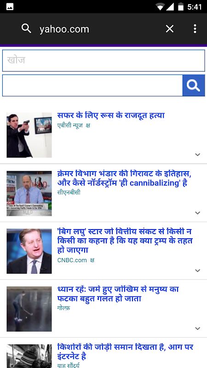Screen dimensions: 207x368
Task: Tap the cellular signal icon
Action: click(170, 7)
